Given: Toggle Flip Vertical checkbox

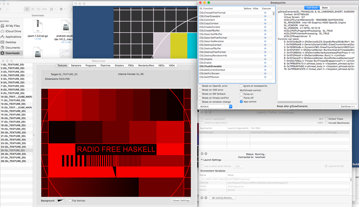Looking at the screenshot, I should 70,201.
